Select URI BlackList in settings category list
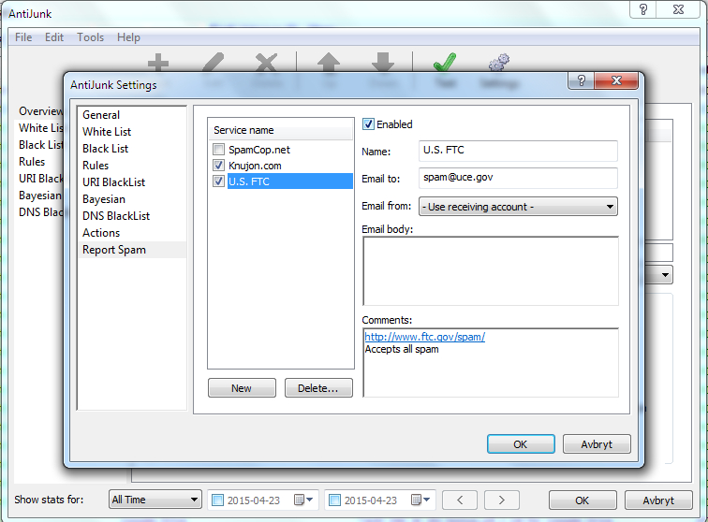 click(x=132, y=182)
